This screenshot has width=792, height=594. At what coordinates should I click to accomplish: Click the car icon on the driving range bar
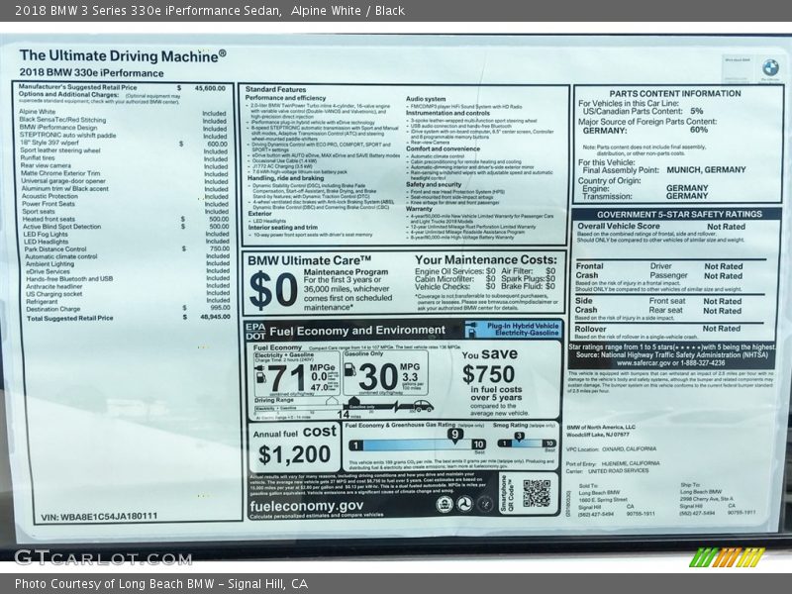(x=424, y=406)
